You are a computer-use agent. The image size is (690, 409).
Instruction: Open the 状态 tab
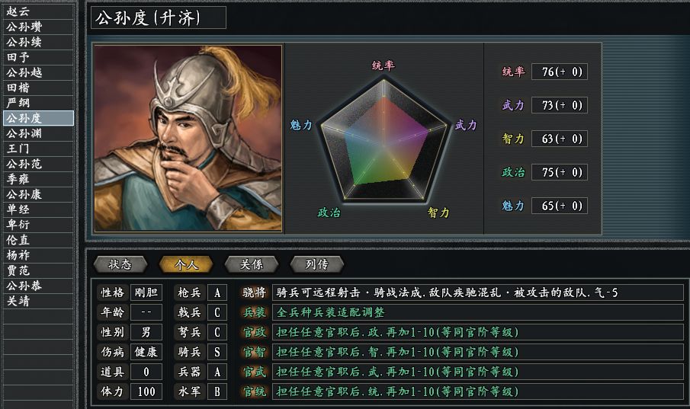coord(120,264)
